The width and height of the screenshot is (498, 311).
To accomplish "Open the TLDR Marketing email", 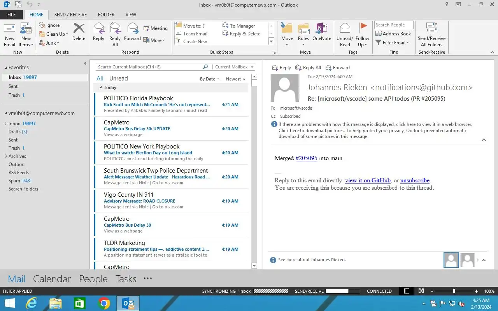I will point(171,249).
